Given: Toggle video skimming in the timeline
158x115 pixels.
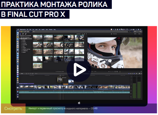Looking at the screenshot, I should (x=129, y=74).
